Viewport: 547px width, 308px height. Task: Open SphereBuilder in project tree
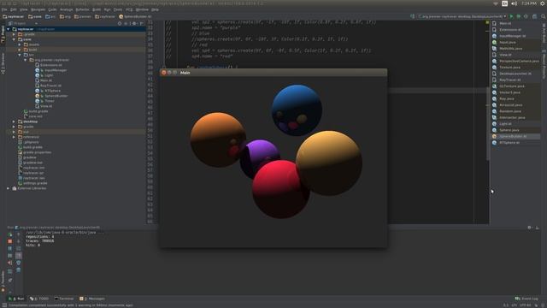51,96
